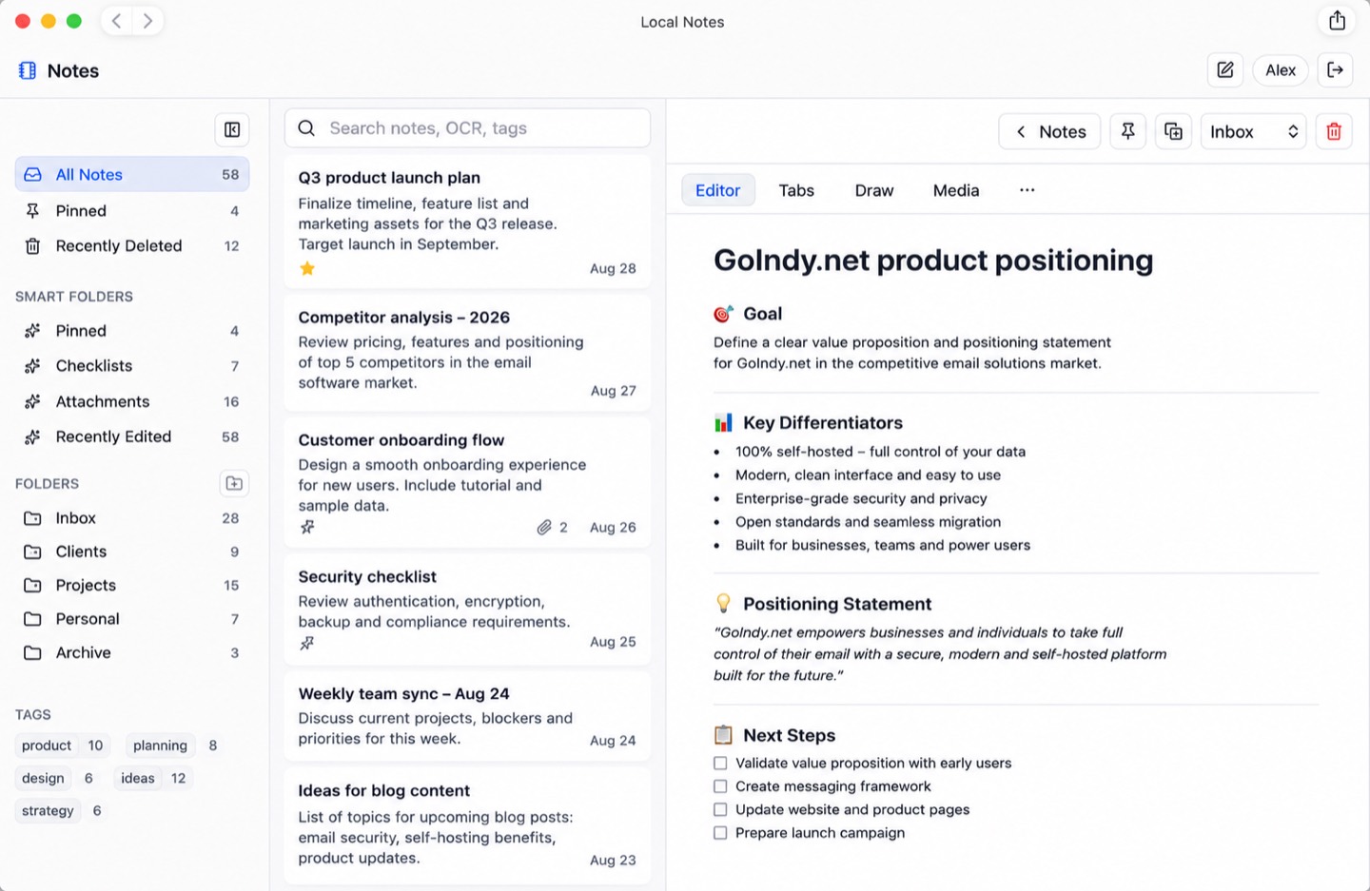The image size is (1370, 891).
Task: Click the attachment paperclip on Customer onboarding note
Action: coord(544,527)
